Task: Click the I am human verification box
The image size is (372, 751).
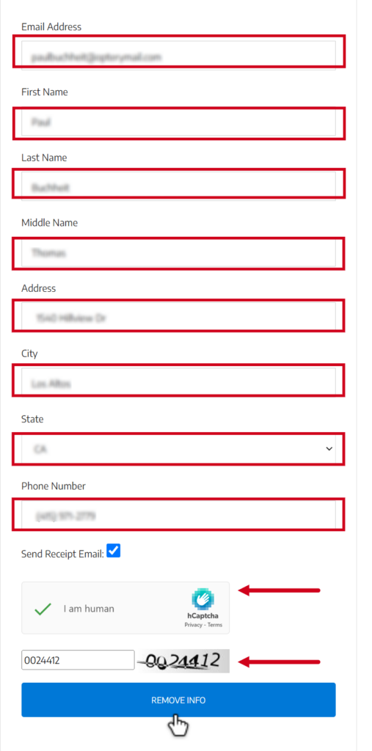Action: (125, 608)
